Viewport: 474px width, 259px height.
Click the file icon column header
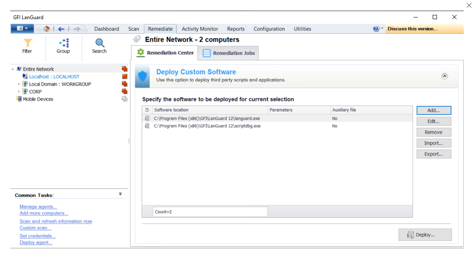(x=147, y=110)
